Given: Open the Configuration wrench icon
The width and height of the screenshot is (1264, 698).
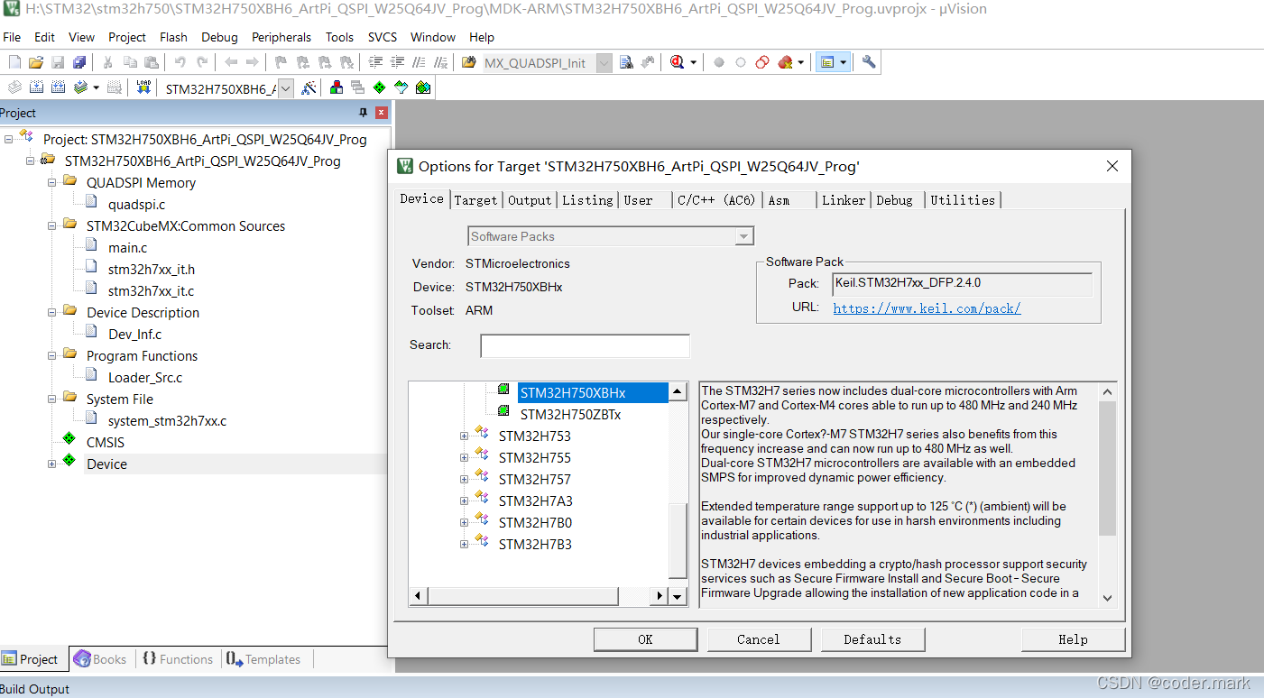Looking at the screenshot, I should pyautogui.click(x=869, y=62).
